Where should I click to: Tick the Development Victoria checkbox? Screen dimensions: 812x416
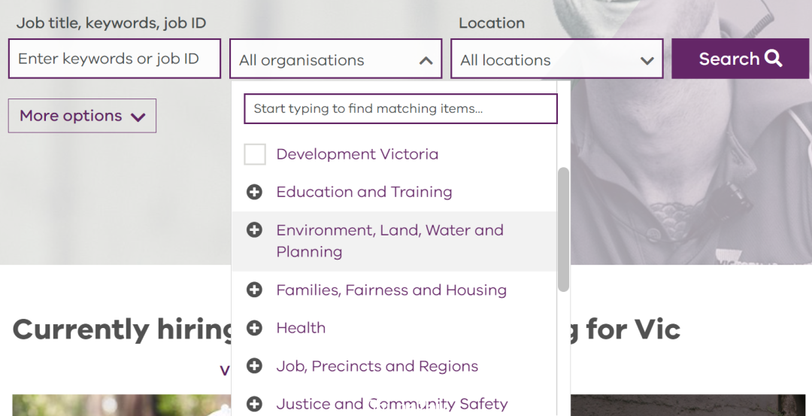tap(255, 154)
